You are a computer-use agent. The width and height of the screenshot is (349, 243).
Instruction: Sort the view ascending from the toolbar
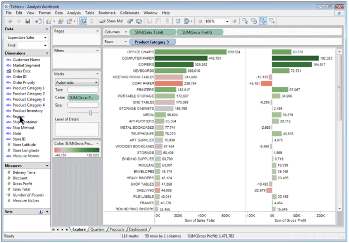149,21
